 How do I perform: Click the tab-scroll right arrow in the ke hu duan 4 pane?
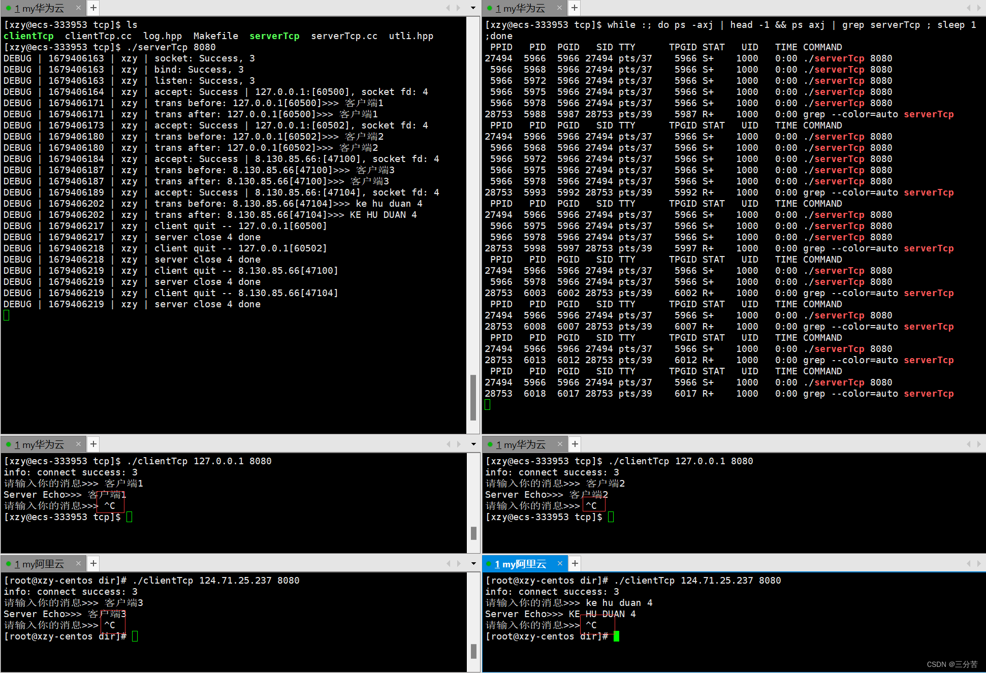coord(978,563)
